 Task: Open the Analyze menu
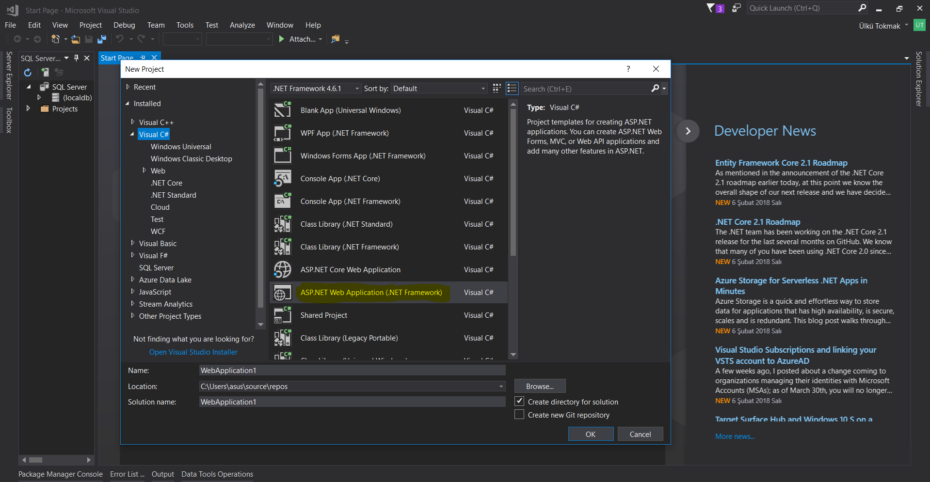242,25
